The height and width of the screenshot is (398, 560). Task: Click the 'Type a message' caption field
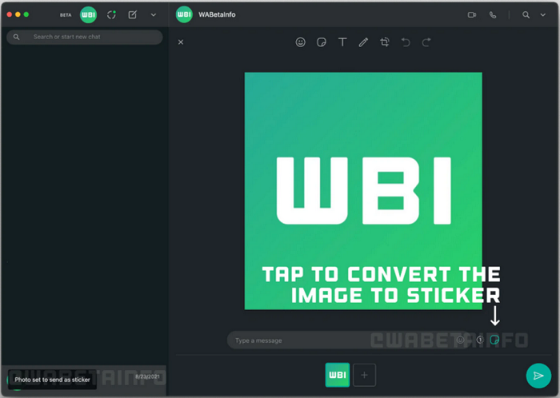pos(336,340)
